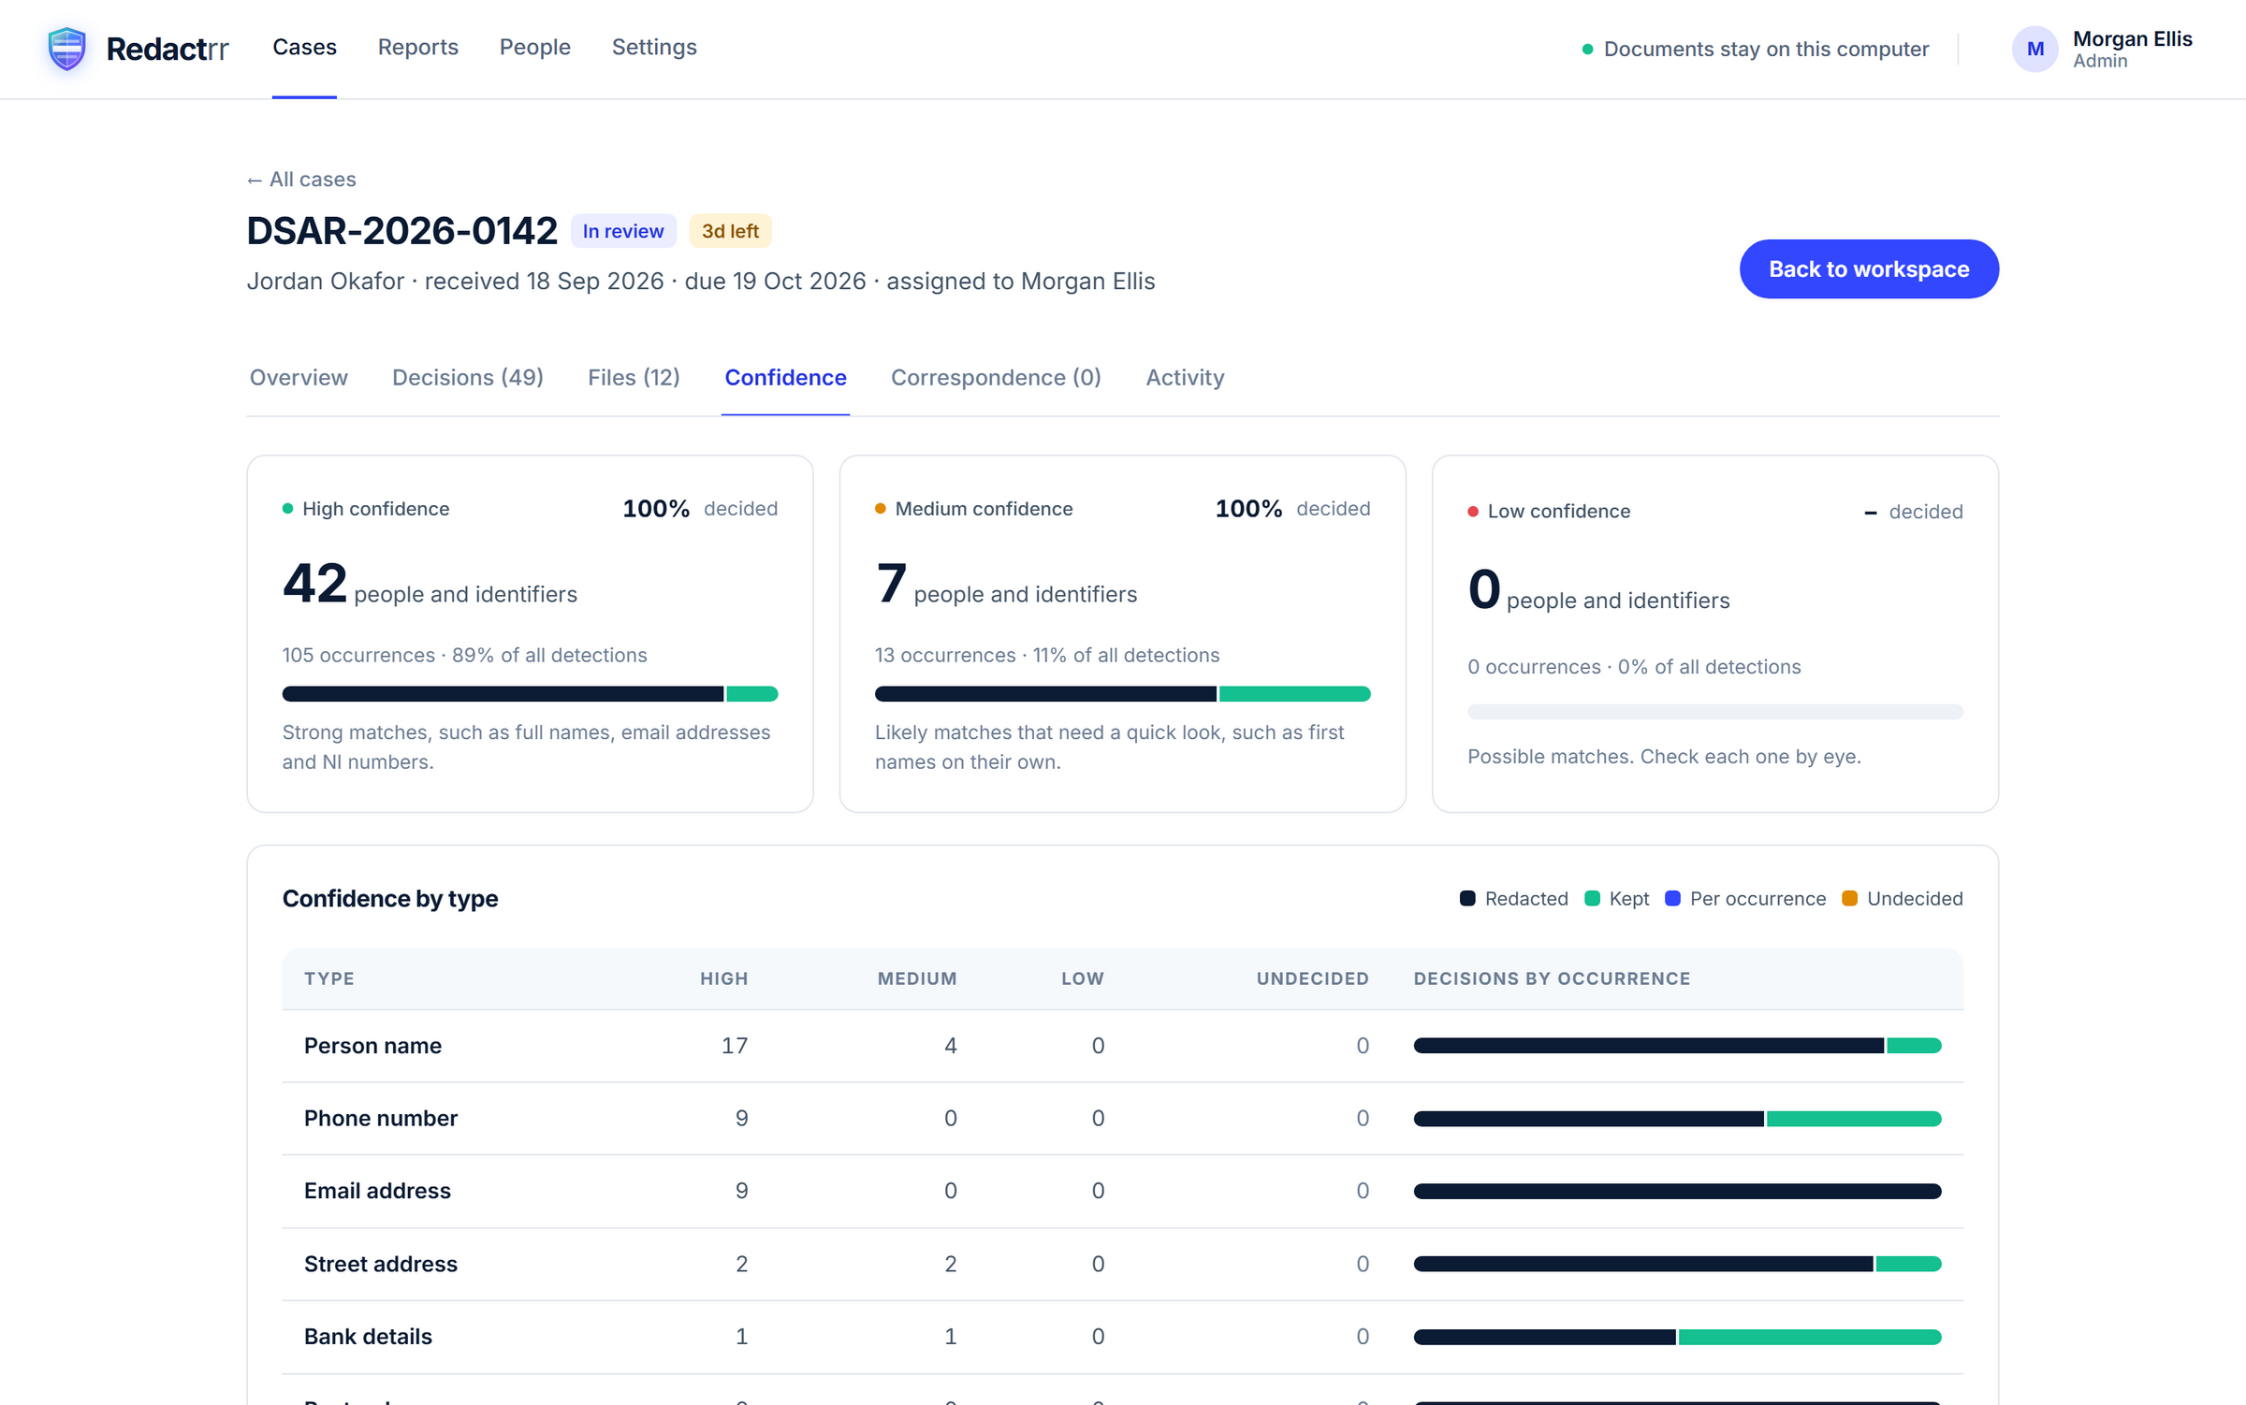Screen dimensions: 2246x1405
Task: Select the Bank details row label
Action: pos(368,1337)
